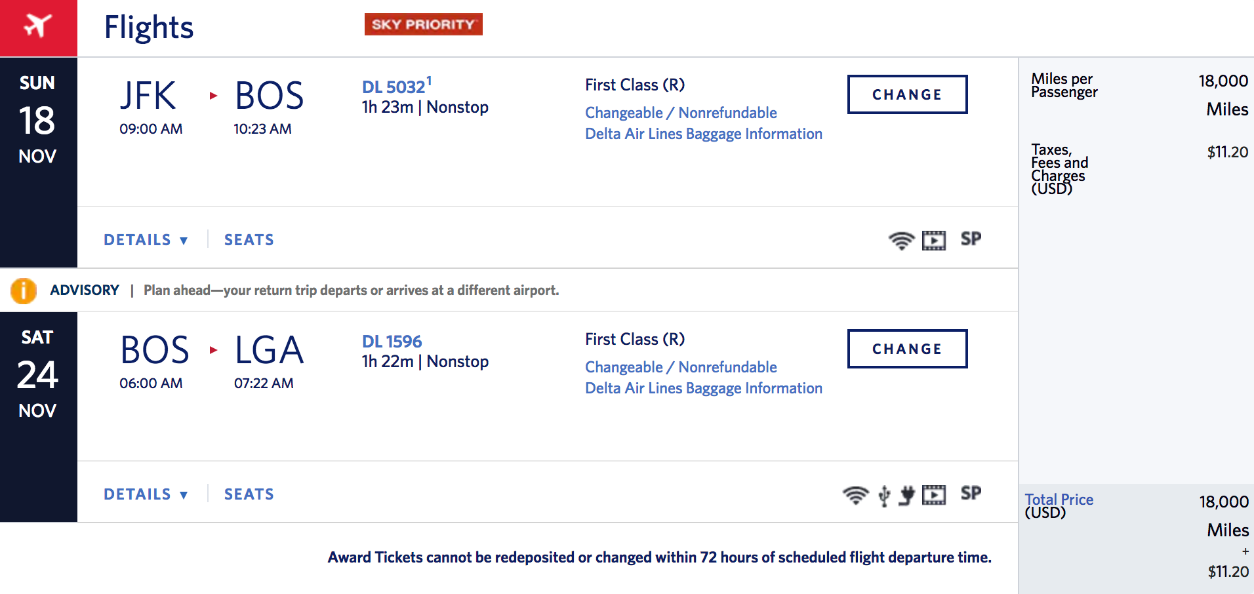Click power outlet icon on BOS to LGA flight

(x=906, y=495)
